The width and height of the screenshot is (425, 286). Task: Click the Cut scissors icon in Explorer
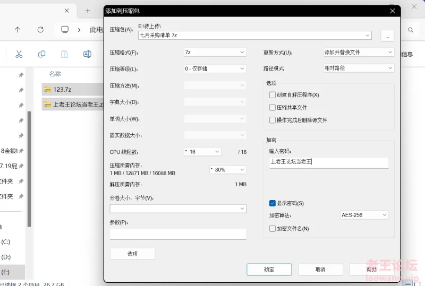pos(19,54)
